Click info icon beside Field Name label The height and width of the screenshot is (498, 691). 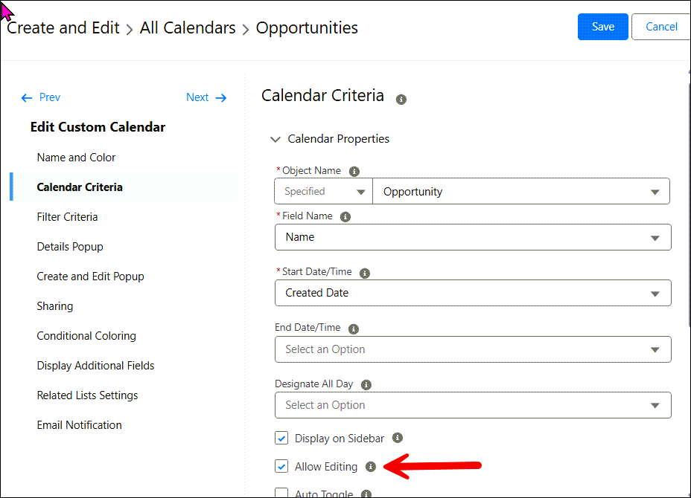(x=345, y=217)
